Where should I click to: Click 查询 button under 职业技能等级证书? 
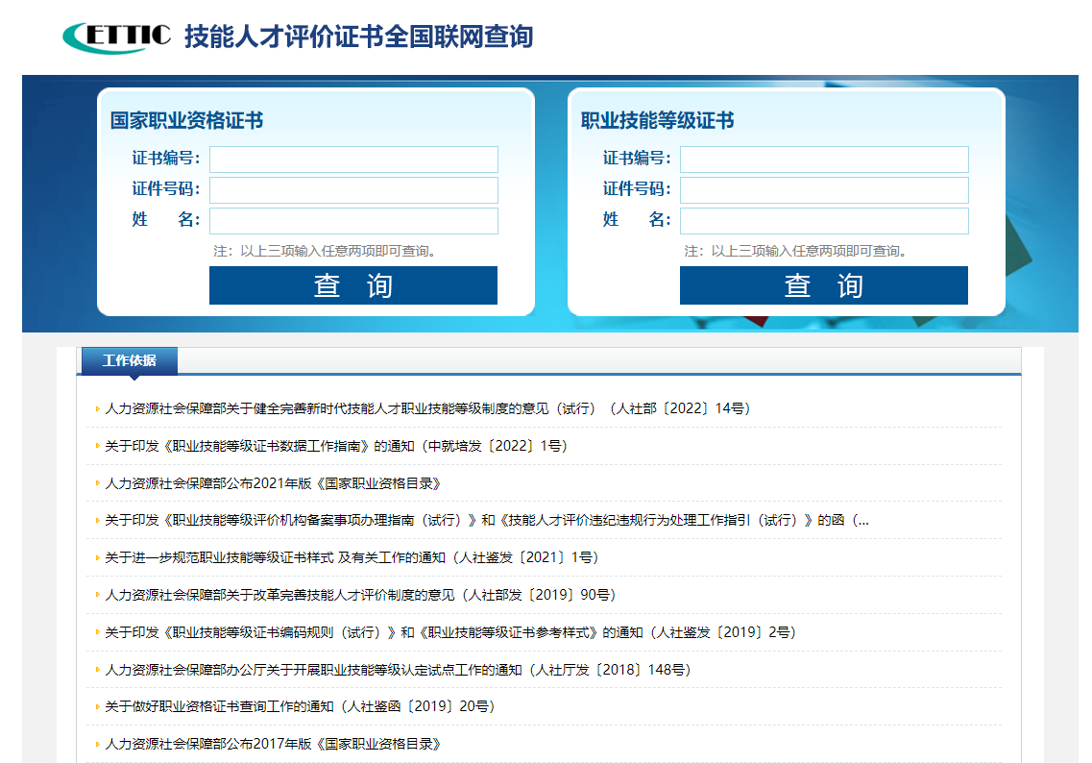824,284
